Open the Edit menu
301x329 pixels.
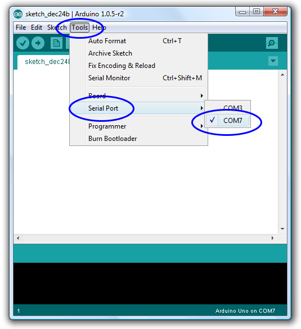(x=37, y=28)
